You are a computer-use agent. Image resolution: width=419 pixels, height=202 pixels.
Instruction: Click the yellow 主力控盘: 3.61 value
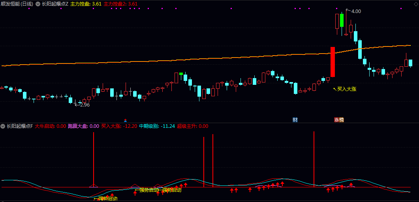tap(86, 4)
